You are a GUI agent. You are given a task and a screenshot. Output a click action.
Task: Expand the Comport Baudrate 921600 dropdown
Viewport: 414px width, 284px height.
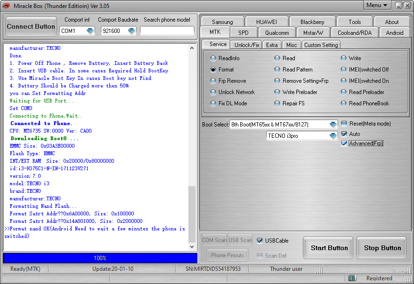click(x=131, y=31)
